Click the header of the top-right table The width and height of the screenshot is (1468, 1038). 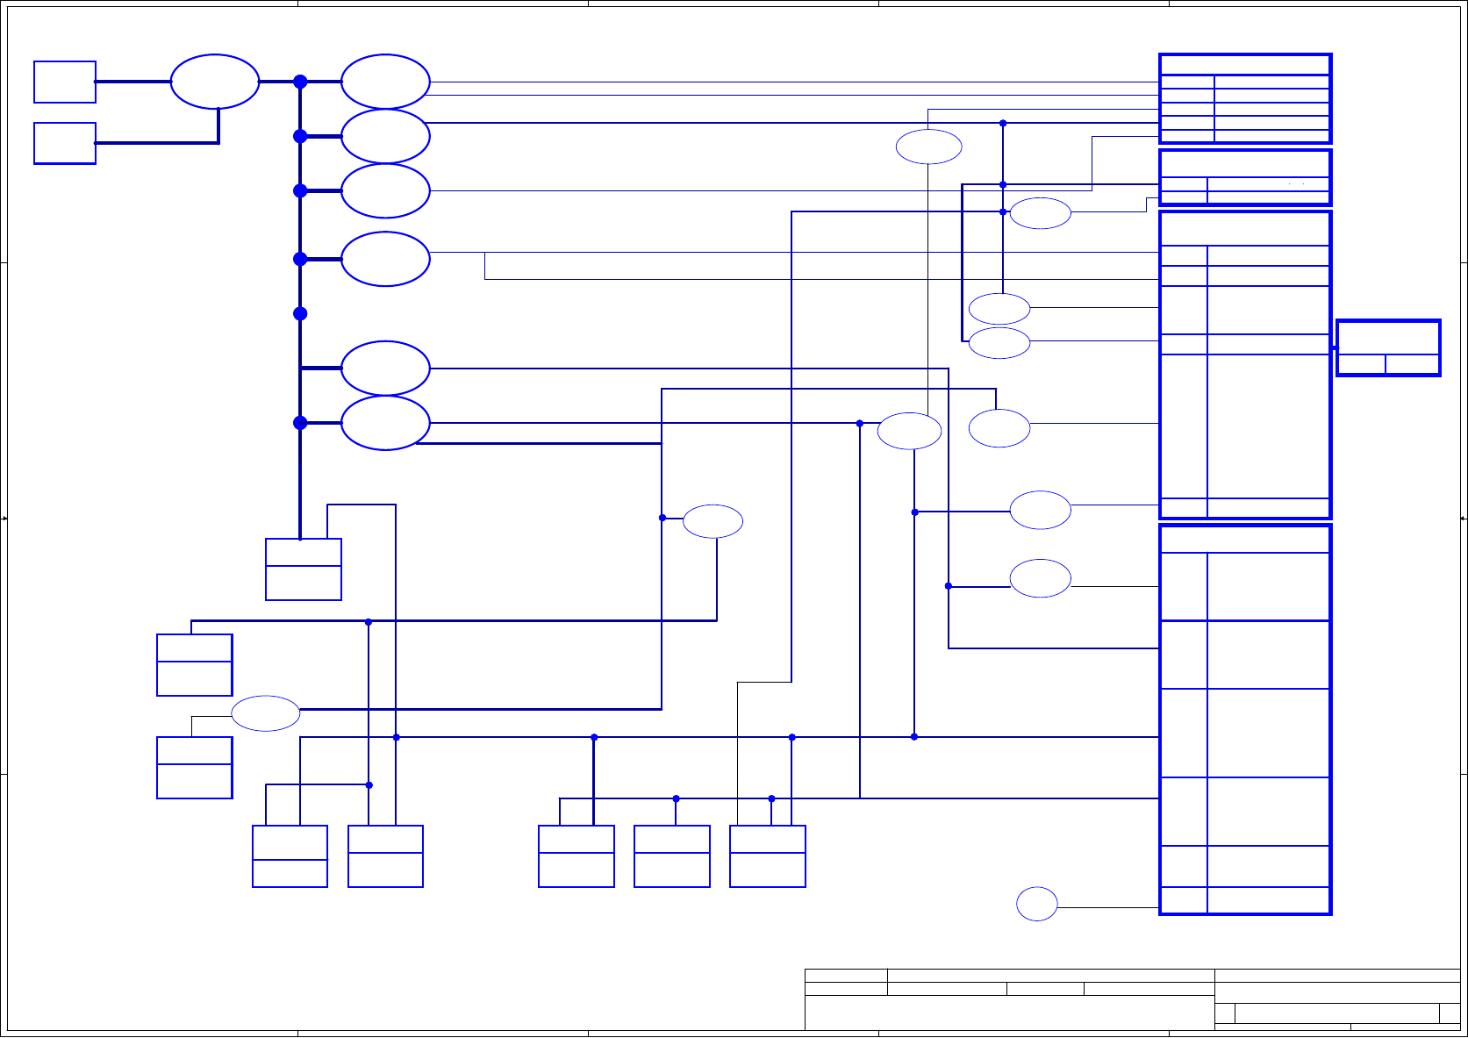[1245, 65]
